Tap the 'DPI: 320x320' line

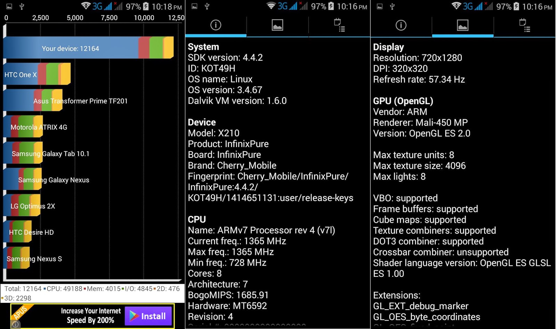pos(400,69)
